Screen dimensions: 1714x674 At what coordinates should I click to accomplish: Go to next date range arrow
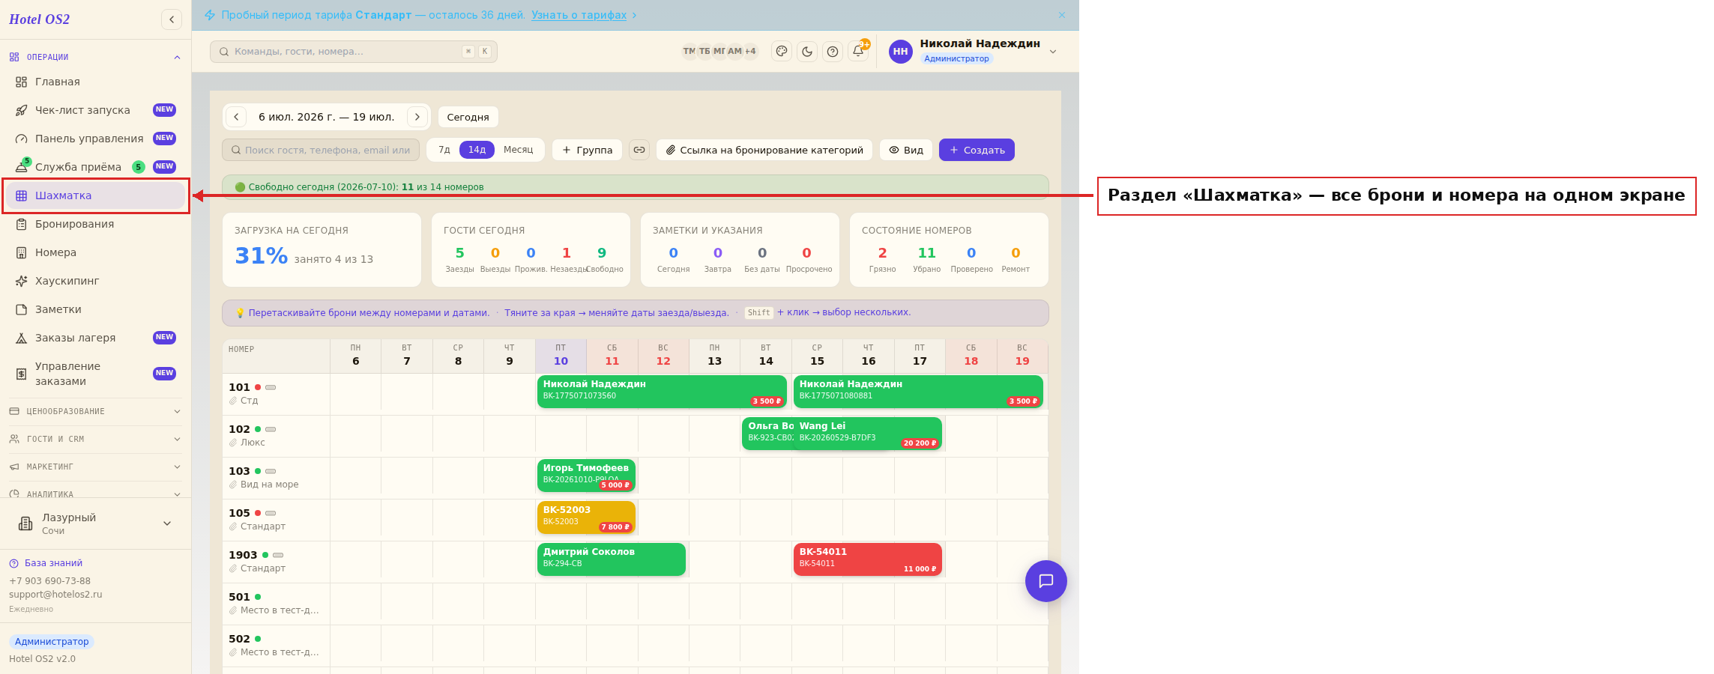pyautogui.click(x=417, y=117)
